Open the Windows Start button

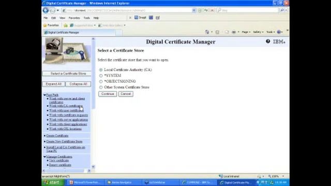pyautogui.click(x=53, y=182)
